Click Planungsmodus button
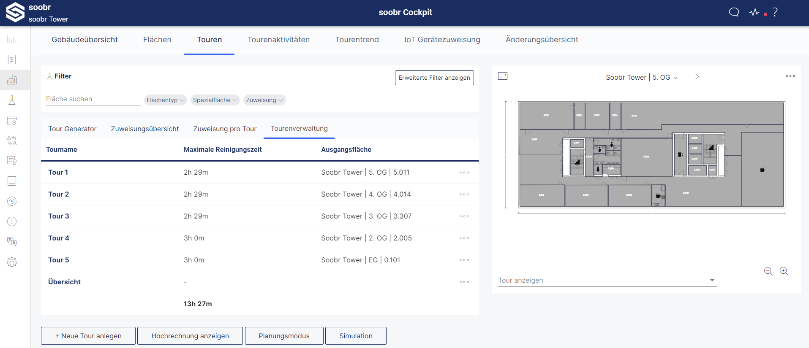The height and width of the screenshot is (348, 809). (x=284, y=336)
